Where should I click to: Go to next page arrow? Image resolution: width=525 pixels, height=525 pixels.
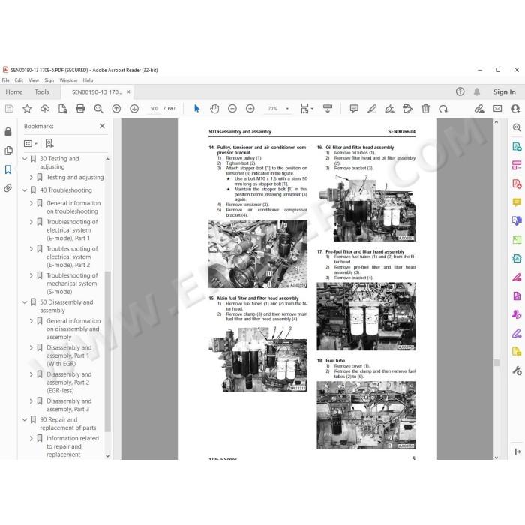(134, 109)
